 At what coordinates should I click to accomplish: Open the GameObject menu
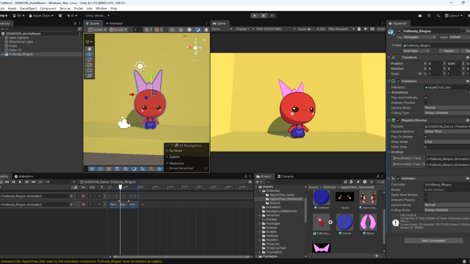pyautogui.click(x=28, y=8)
